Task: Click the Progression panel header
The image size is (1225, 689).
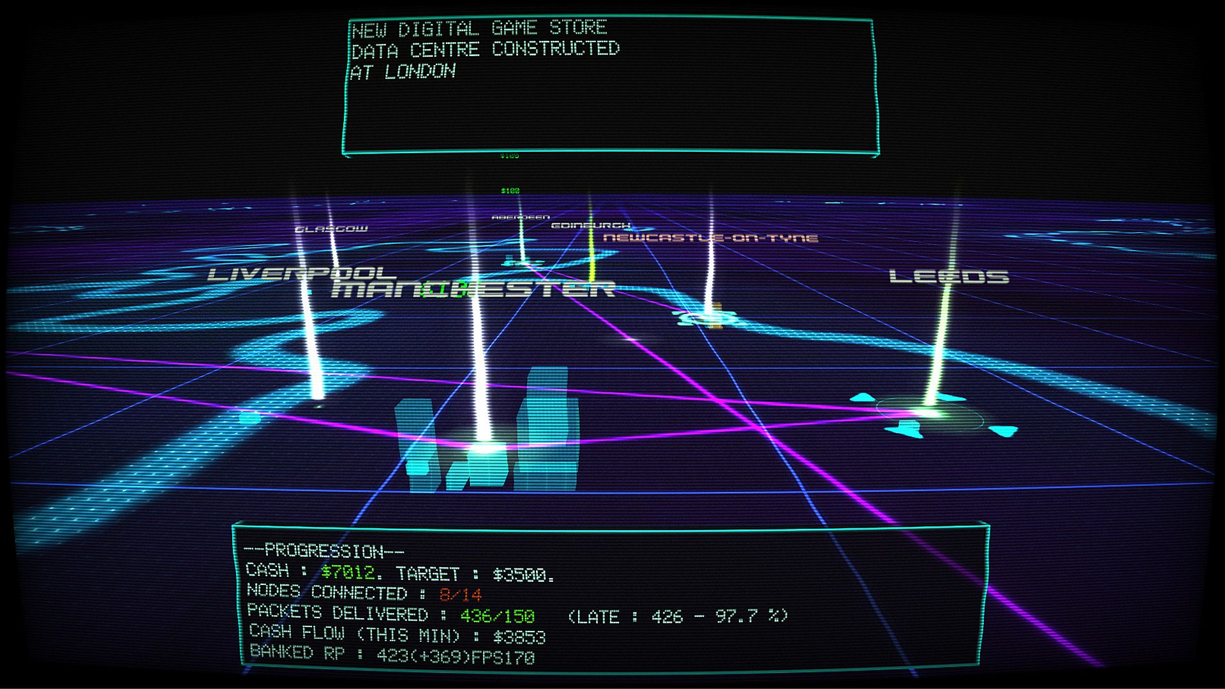Action: coord(323,551)
